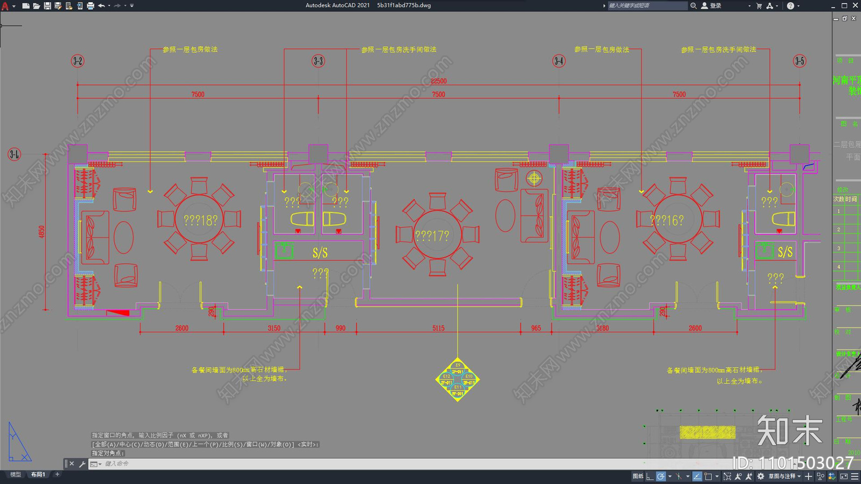Switch to the 模型 model tab
861x484 pixels.
tap(16, 474)
